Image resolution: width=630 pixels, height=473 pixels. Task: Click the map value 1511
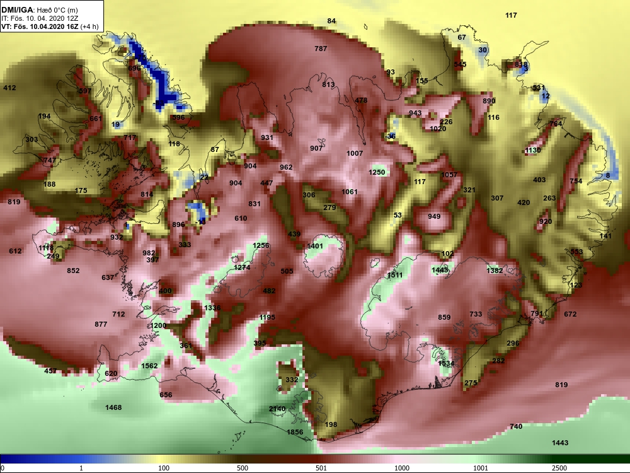394,276
